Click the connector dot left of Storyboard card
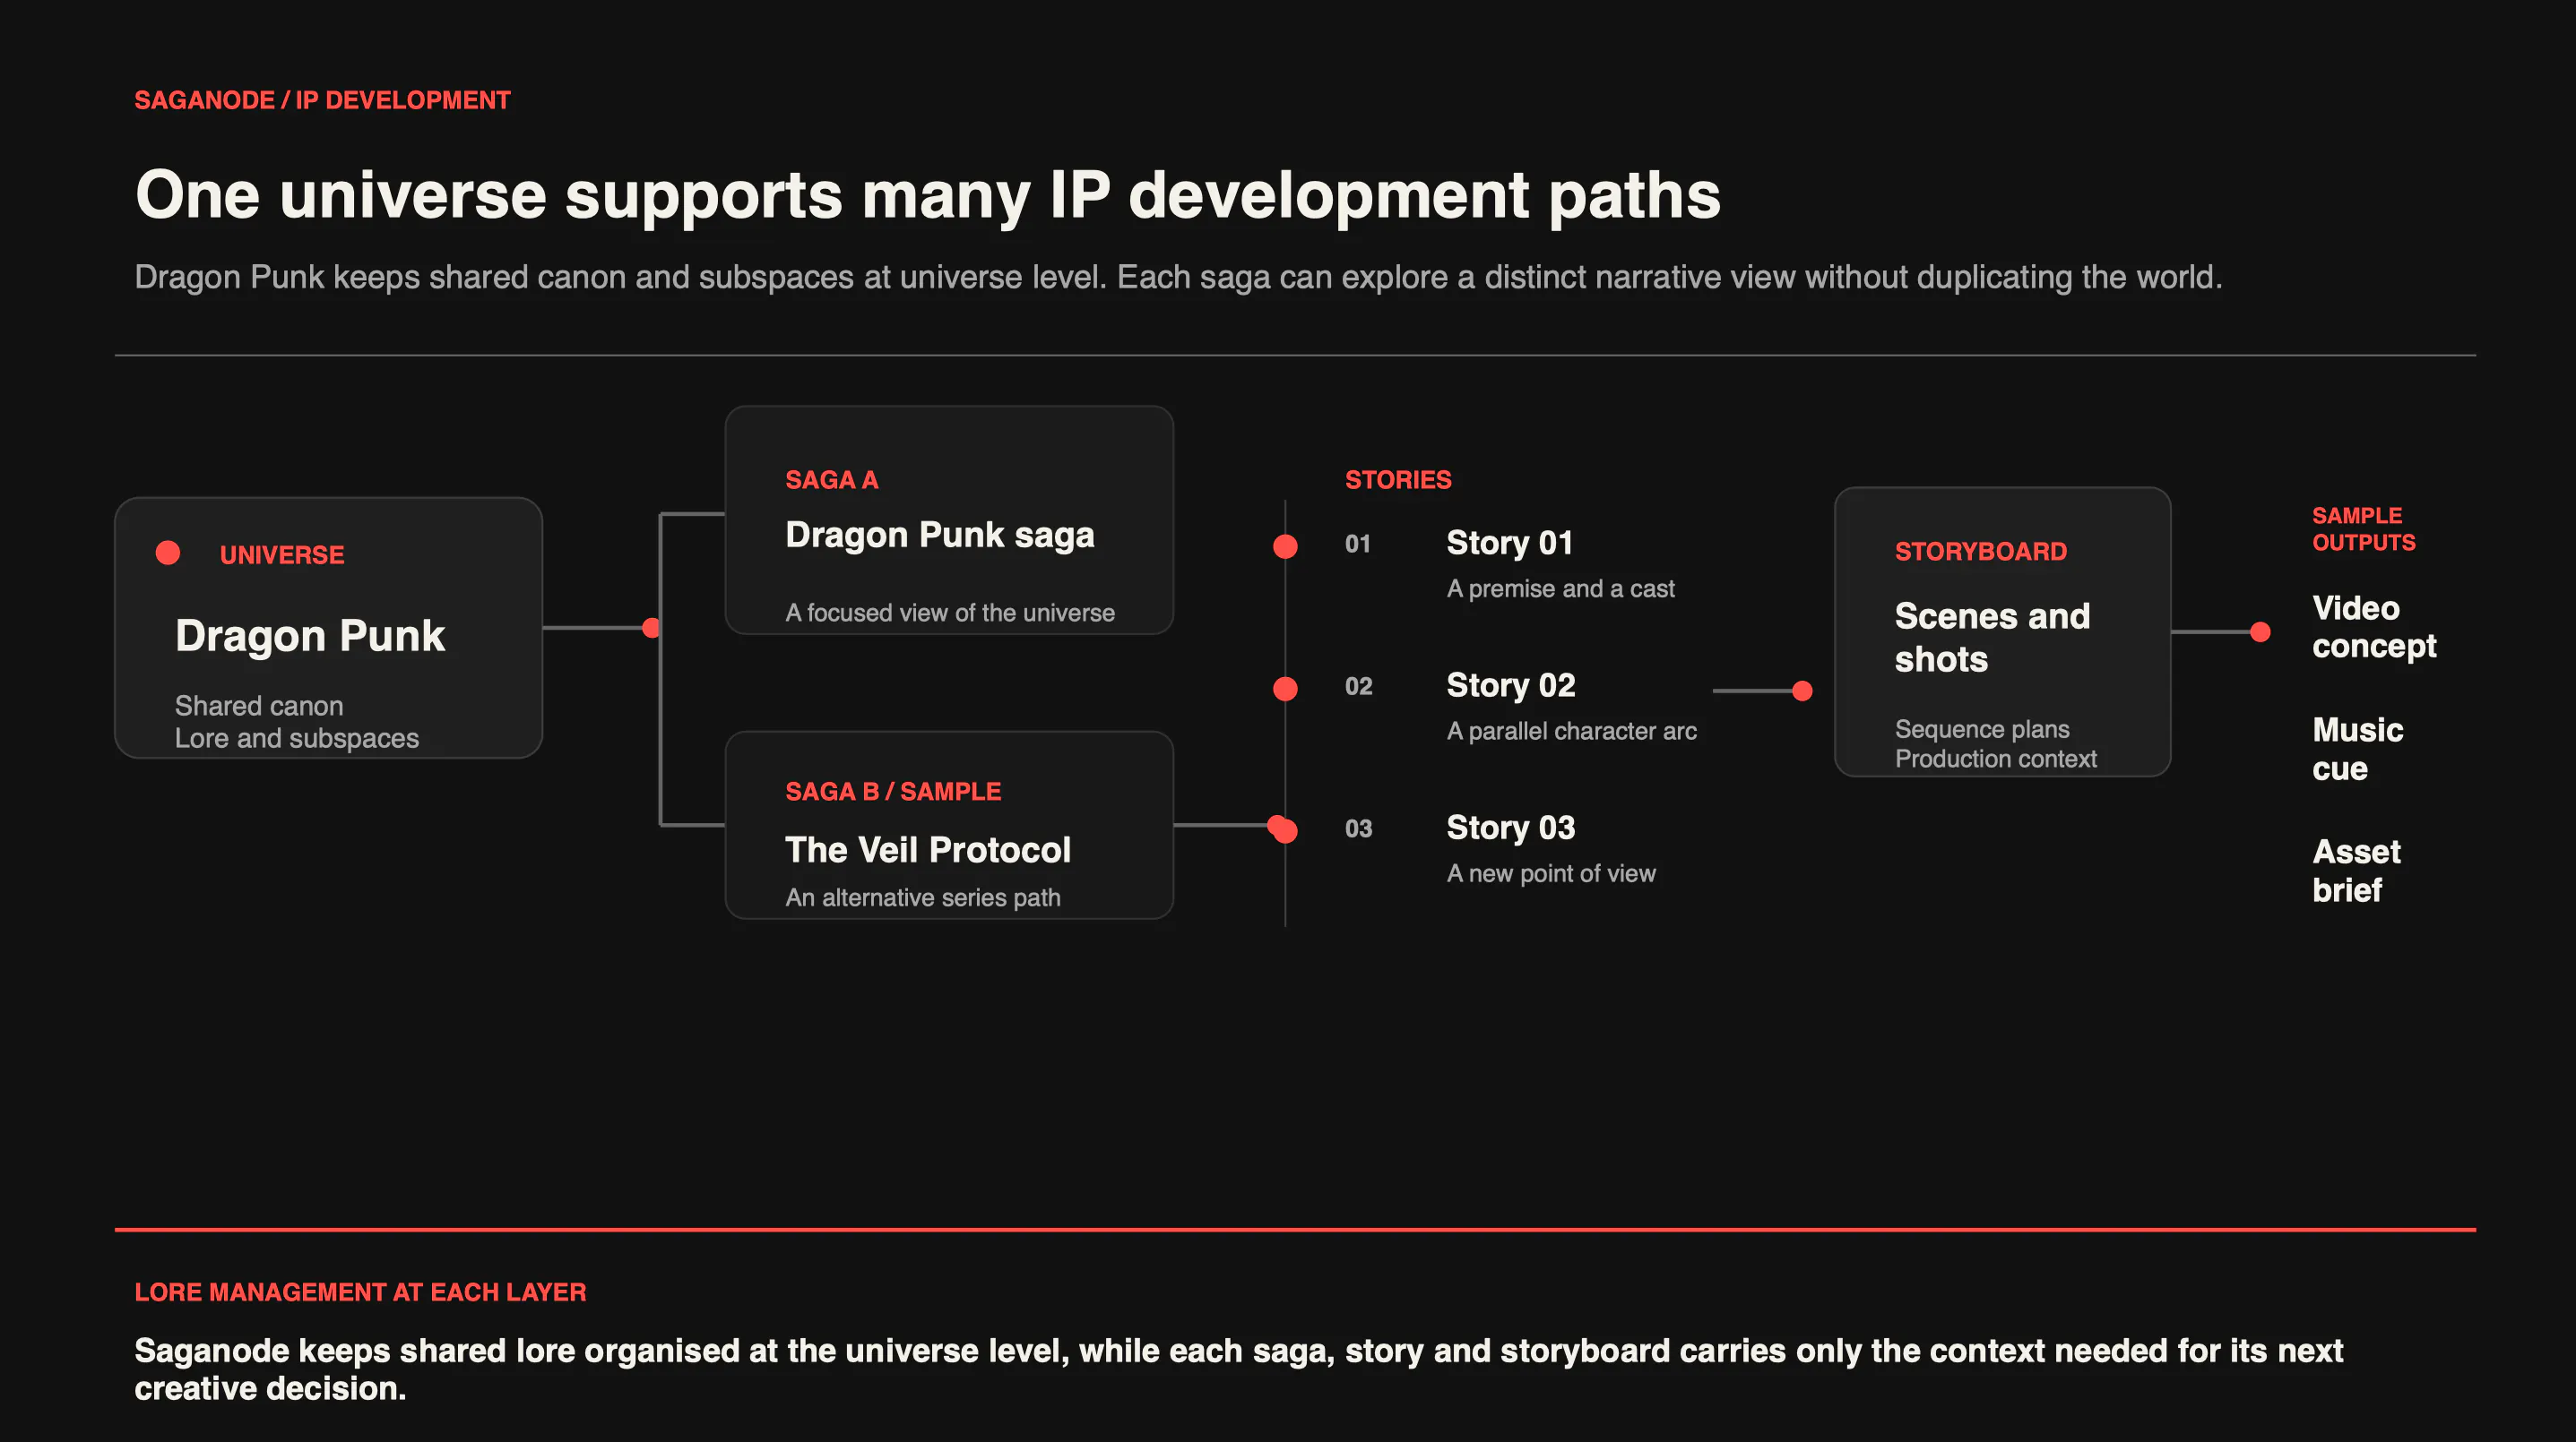 point(1802,691)
